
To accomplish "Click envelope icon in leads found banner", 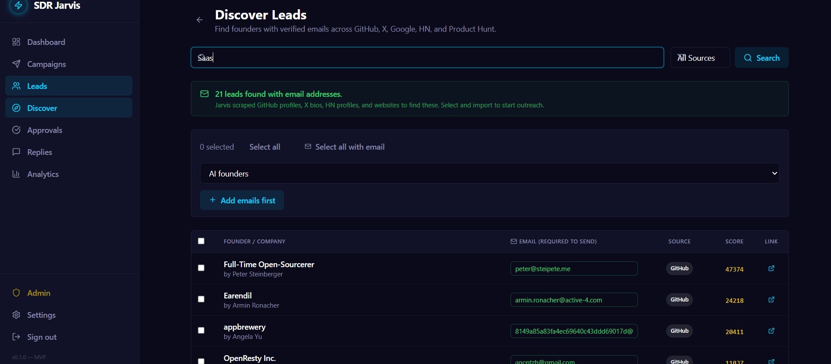I will point(204,94).
